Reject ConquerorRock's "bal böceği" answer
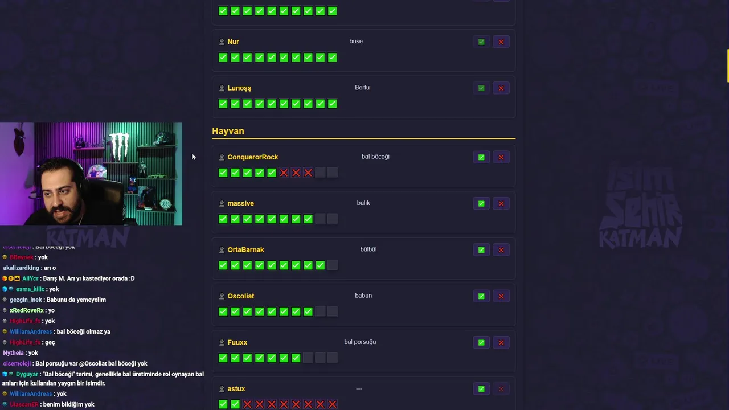The width and height of the screenshot is (729, 410). pyautogui.click(x=501, y=157)
